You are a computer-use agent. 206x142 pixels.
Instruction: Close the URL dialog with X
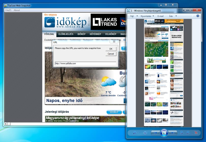coord(114,41)
